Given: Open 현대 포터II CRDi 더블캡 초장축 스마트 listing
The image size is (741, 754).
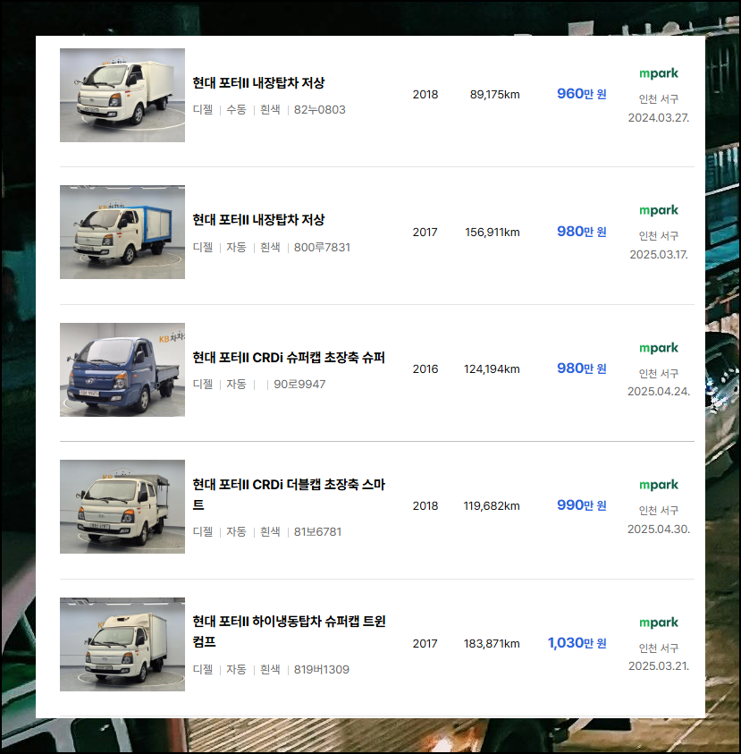Looking at the screenshot, I should pyautogui.click(x=289, y=495).
